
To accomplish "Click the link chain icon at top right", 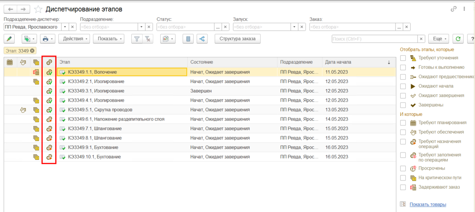I will coord(453,9).
